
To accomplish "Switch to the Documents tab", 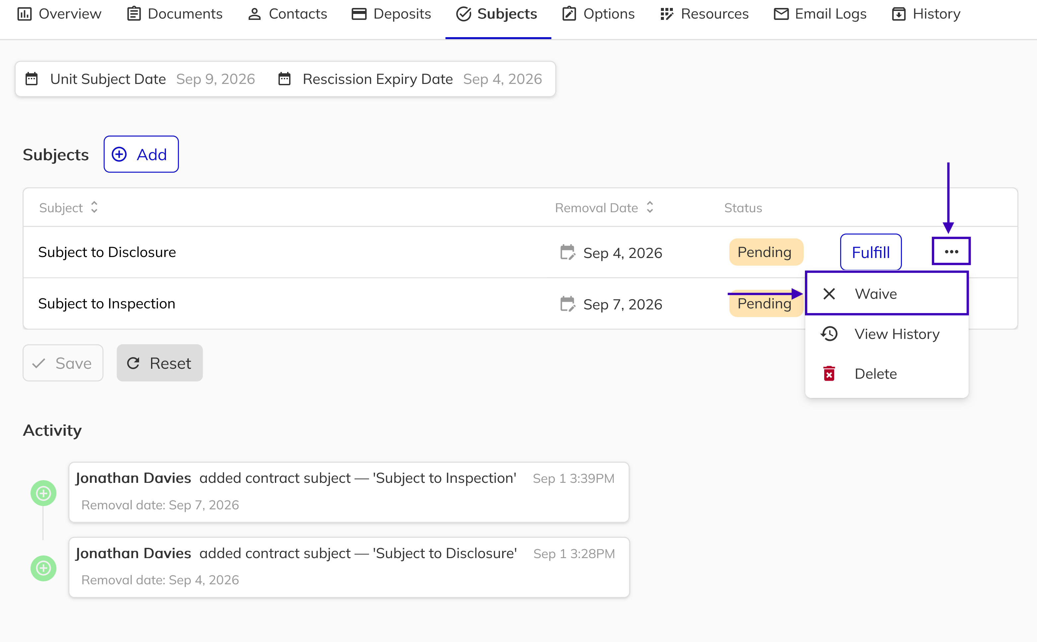I will [175, 14].
